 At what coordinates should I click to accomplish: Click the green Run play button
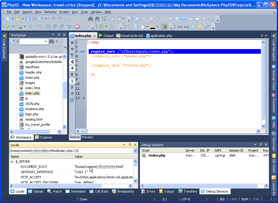tap(8, 27)
